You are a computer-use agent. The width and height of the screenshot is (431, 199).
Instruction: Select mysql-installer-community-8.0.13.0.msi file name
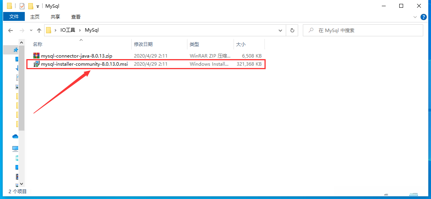(84, 65)
